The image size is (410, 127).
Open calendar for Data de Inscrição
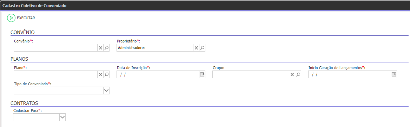(202, 74)
